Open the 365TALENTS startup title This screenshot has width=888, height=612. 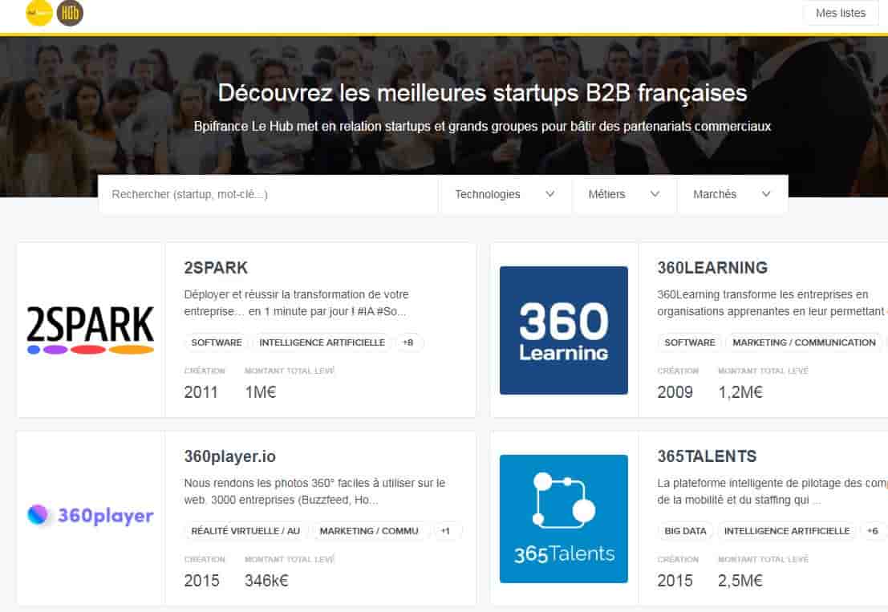pyautogui.click(x=707, y=456)
